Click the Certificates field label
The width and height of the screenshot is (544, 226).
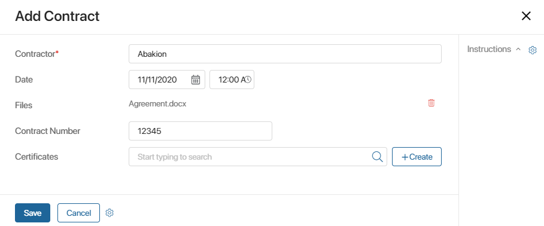click(x=37, y=157)
